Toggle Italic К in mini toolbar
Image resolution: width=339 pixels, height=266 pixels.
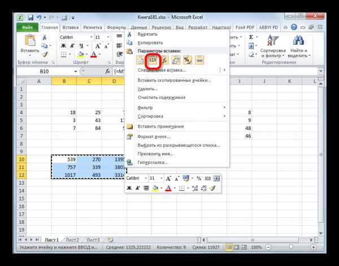[x=137, y=188]
